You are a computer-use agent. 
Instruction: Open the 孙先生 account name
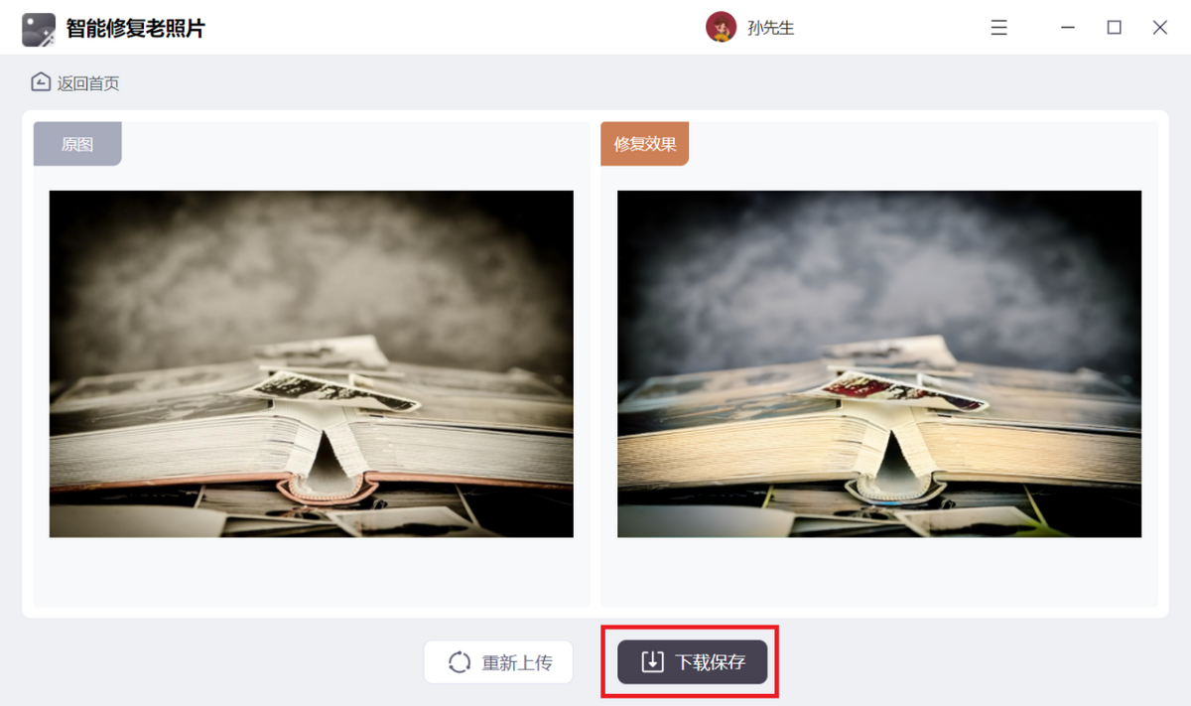771,29
